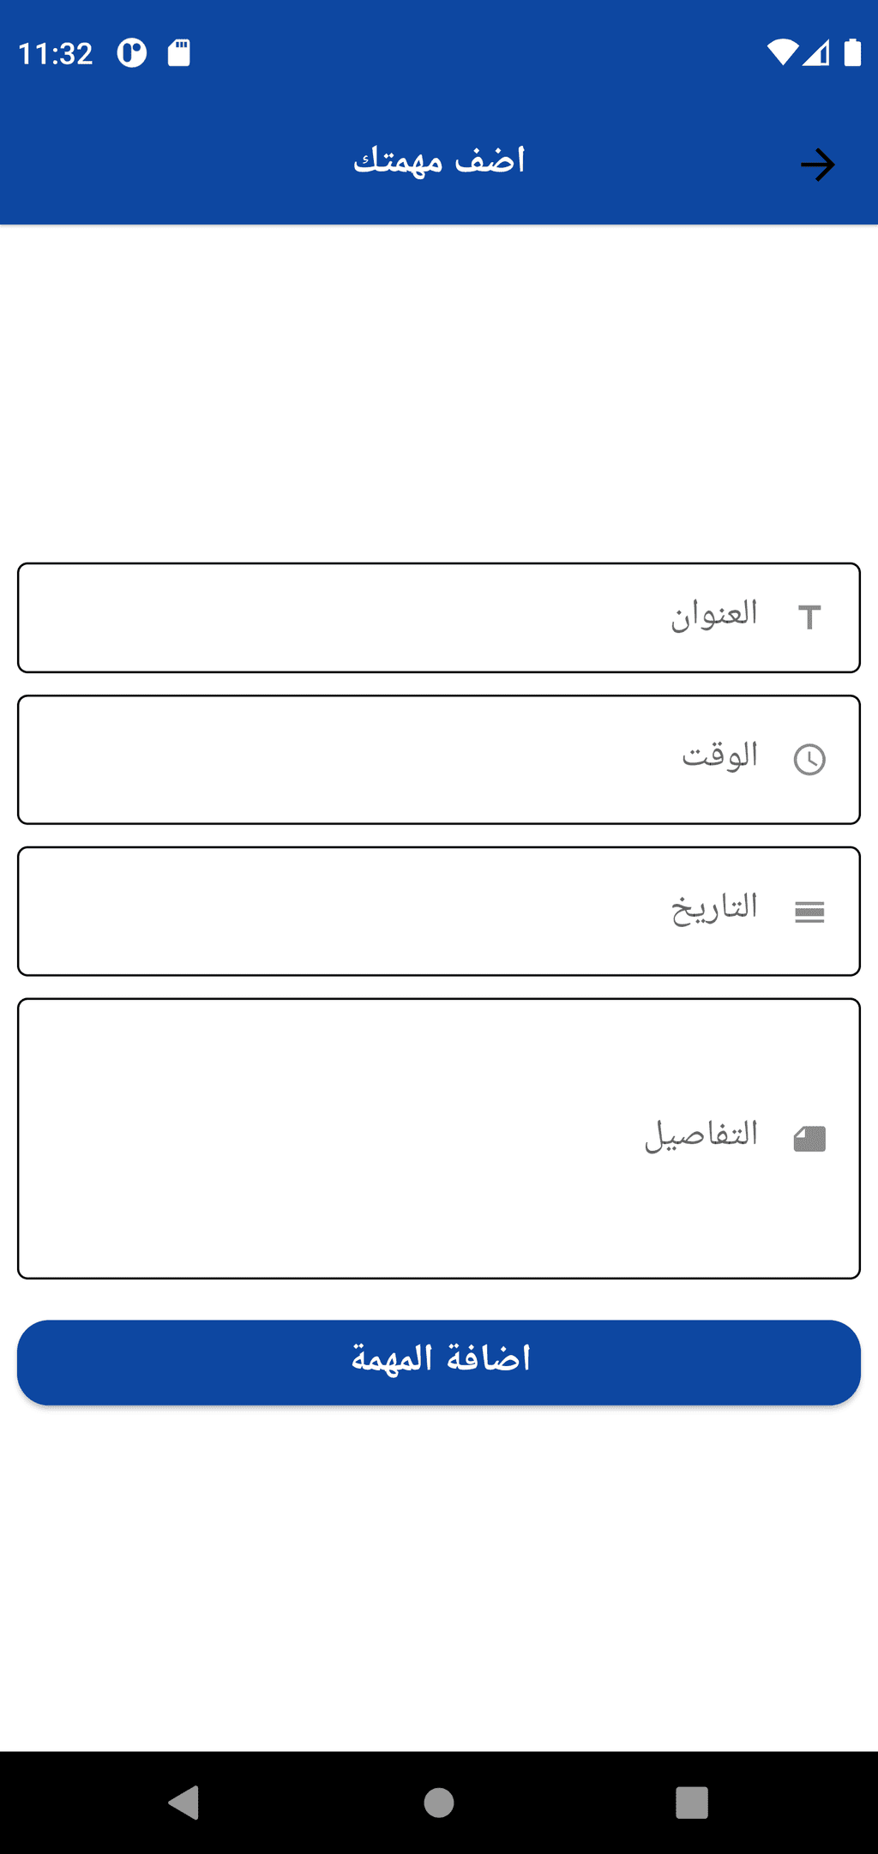Screen dimensions: 878x1854
Task: Click the circular app notification icon
Action: click(132, 52)
